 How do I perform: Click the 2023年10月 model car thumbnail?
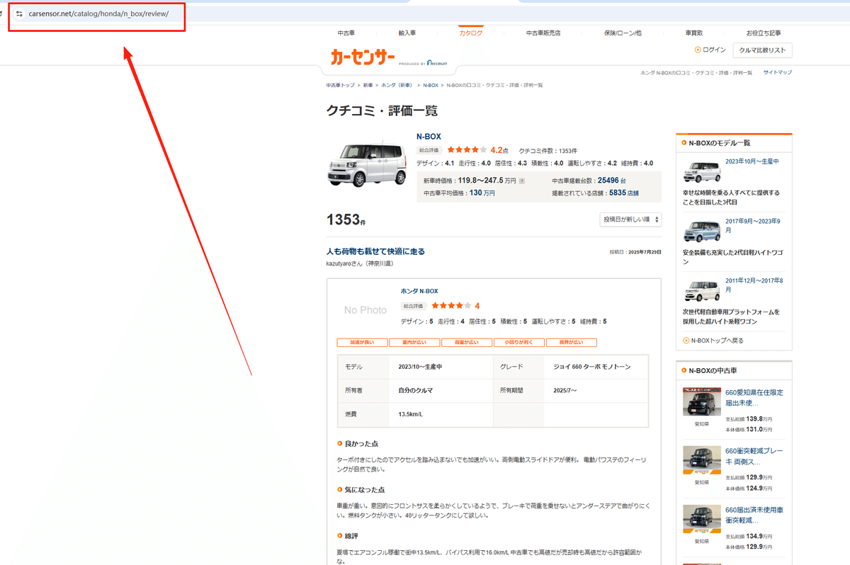tap(702, 171)
